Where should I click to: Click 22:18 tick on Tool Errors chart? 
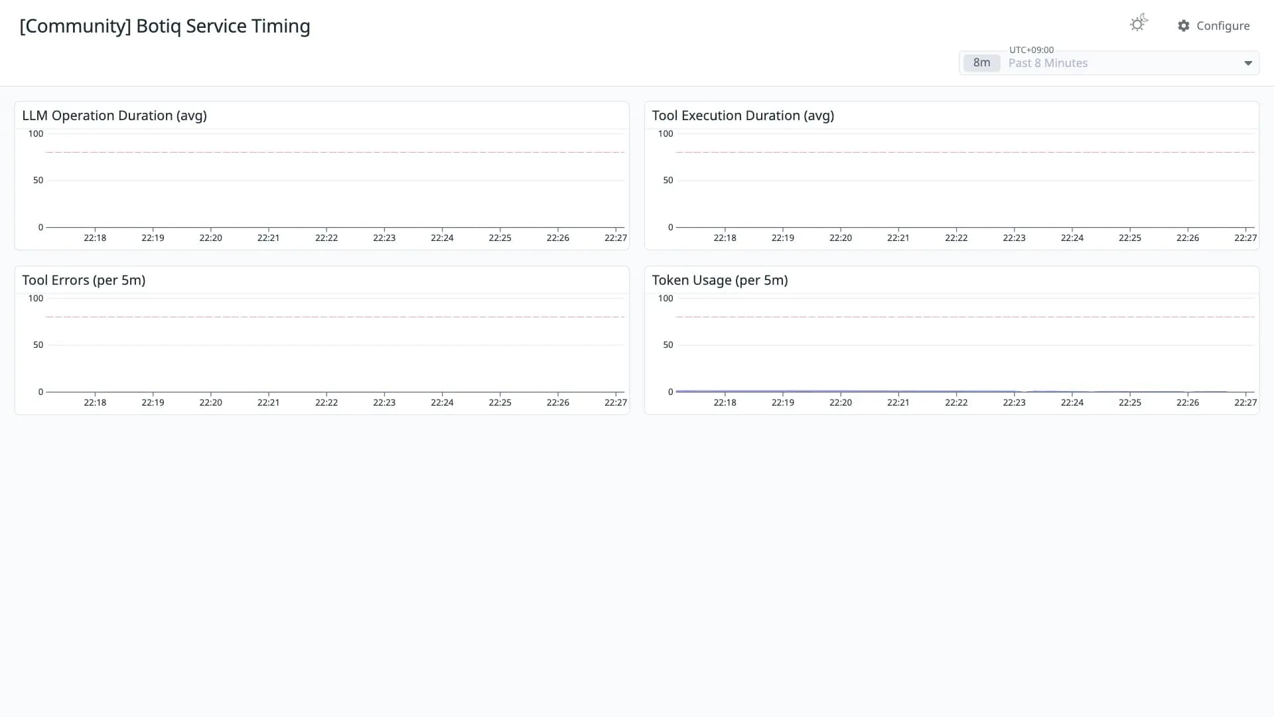(95, 402)
